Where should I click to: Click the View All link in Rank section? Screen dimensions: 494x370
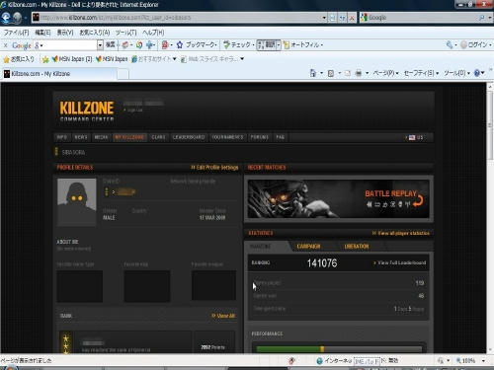pyautogui.click(x=224, y=316)
